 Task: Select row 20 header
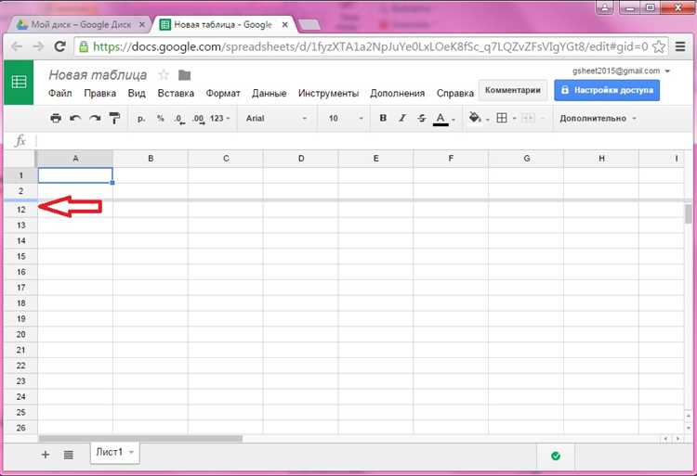(x=20, y=334)
